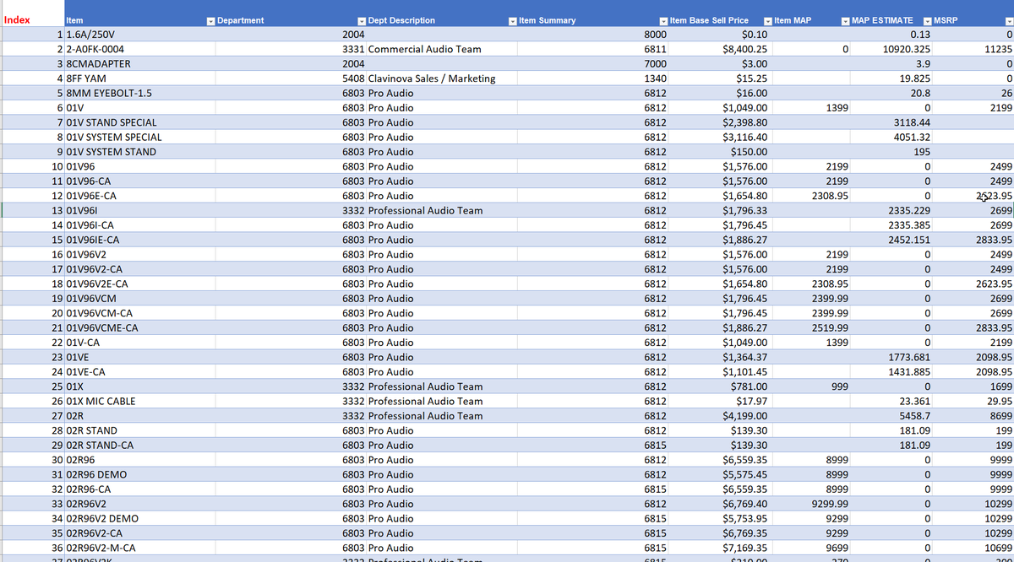Image resolution: width=1014 pixels, height=562 pixels.
Task: Open the Item MAP filter dropdown
Action: click(845, 20)
